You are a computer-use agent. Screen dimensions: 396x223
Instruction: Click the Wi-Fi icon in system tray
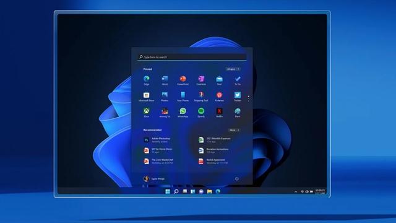point(302,191)
